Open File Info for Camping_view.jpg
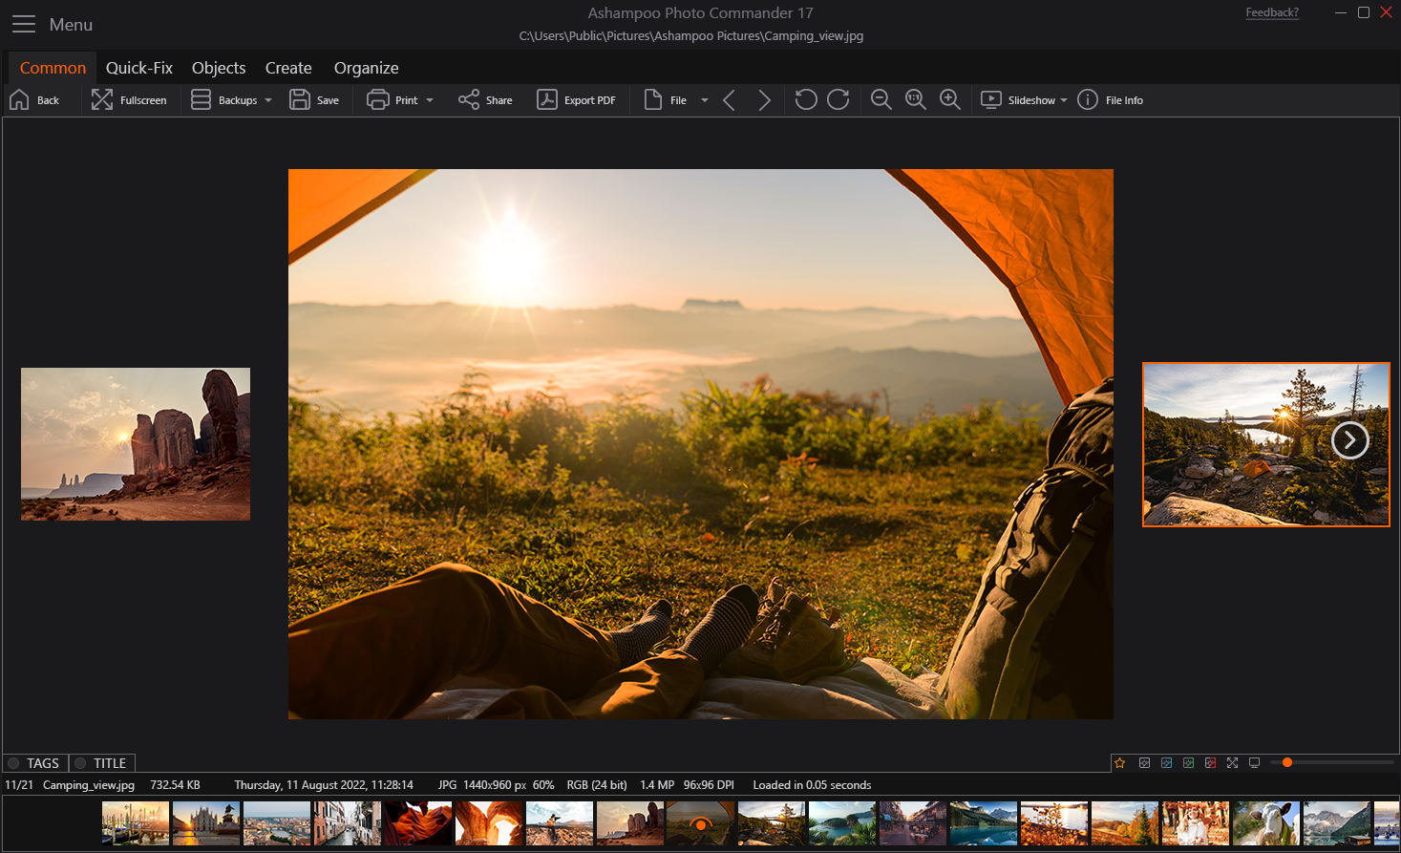The width and height of the screenshot is (1401, 853). 1110,99
